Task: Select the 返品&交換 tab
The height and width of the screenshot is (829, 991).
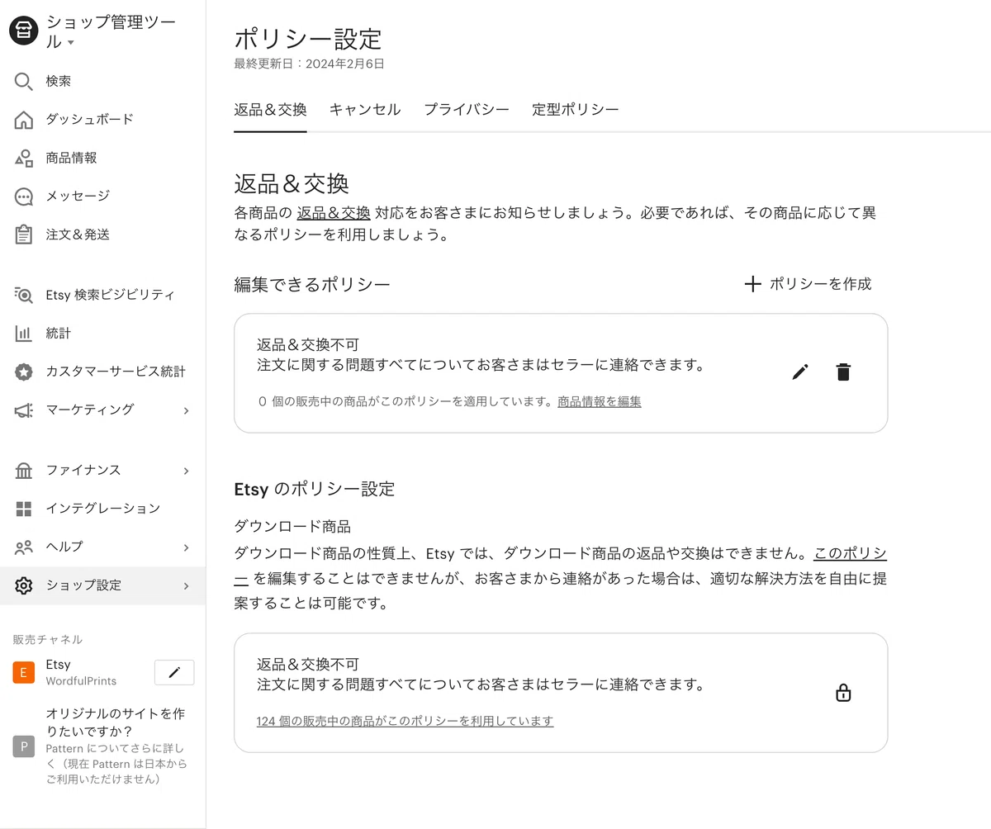Action: pos(270,110)
